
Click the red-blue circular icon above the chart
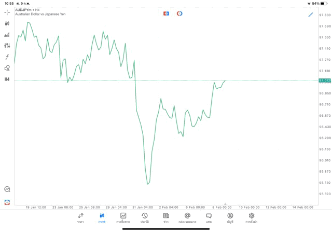coord(179,13)
